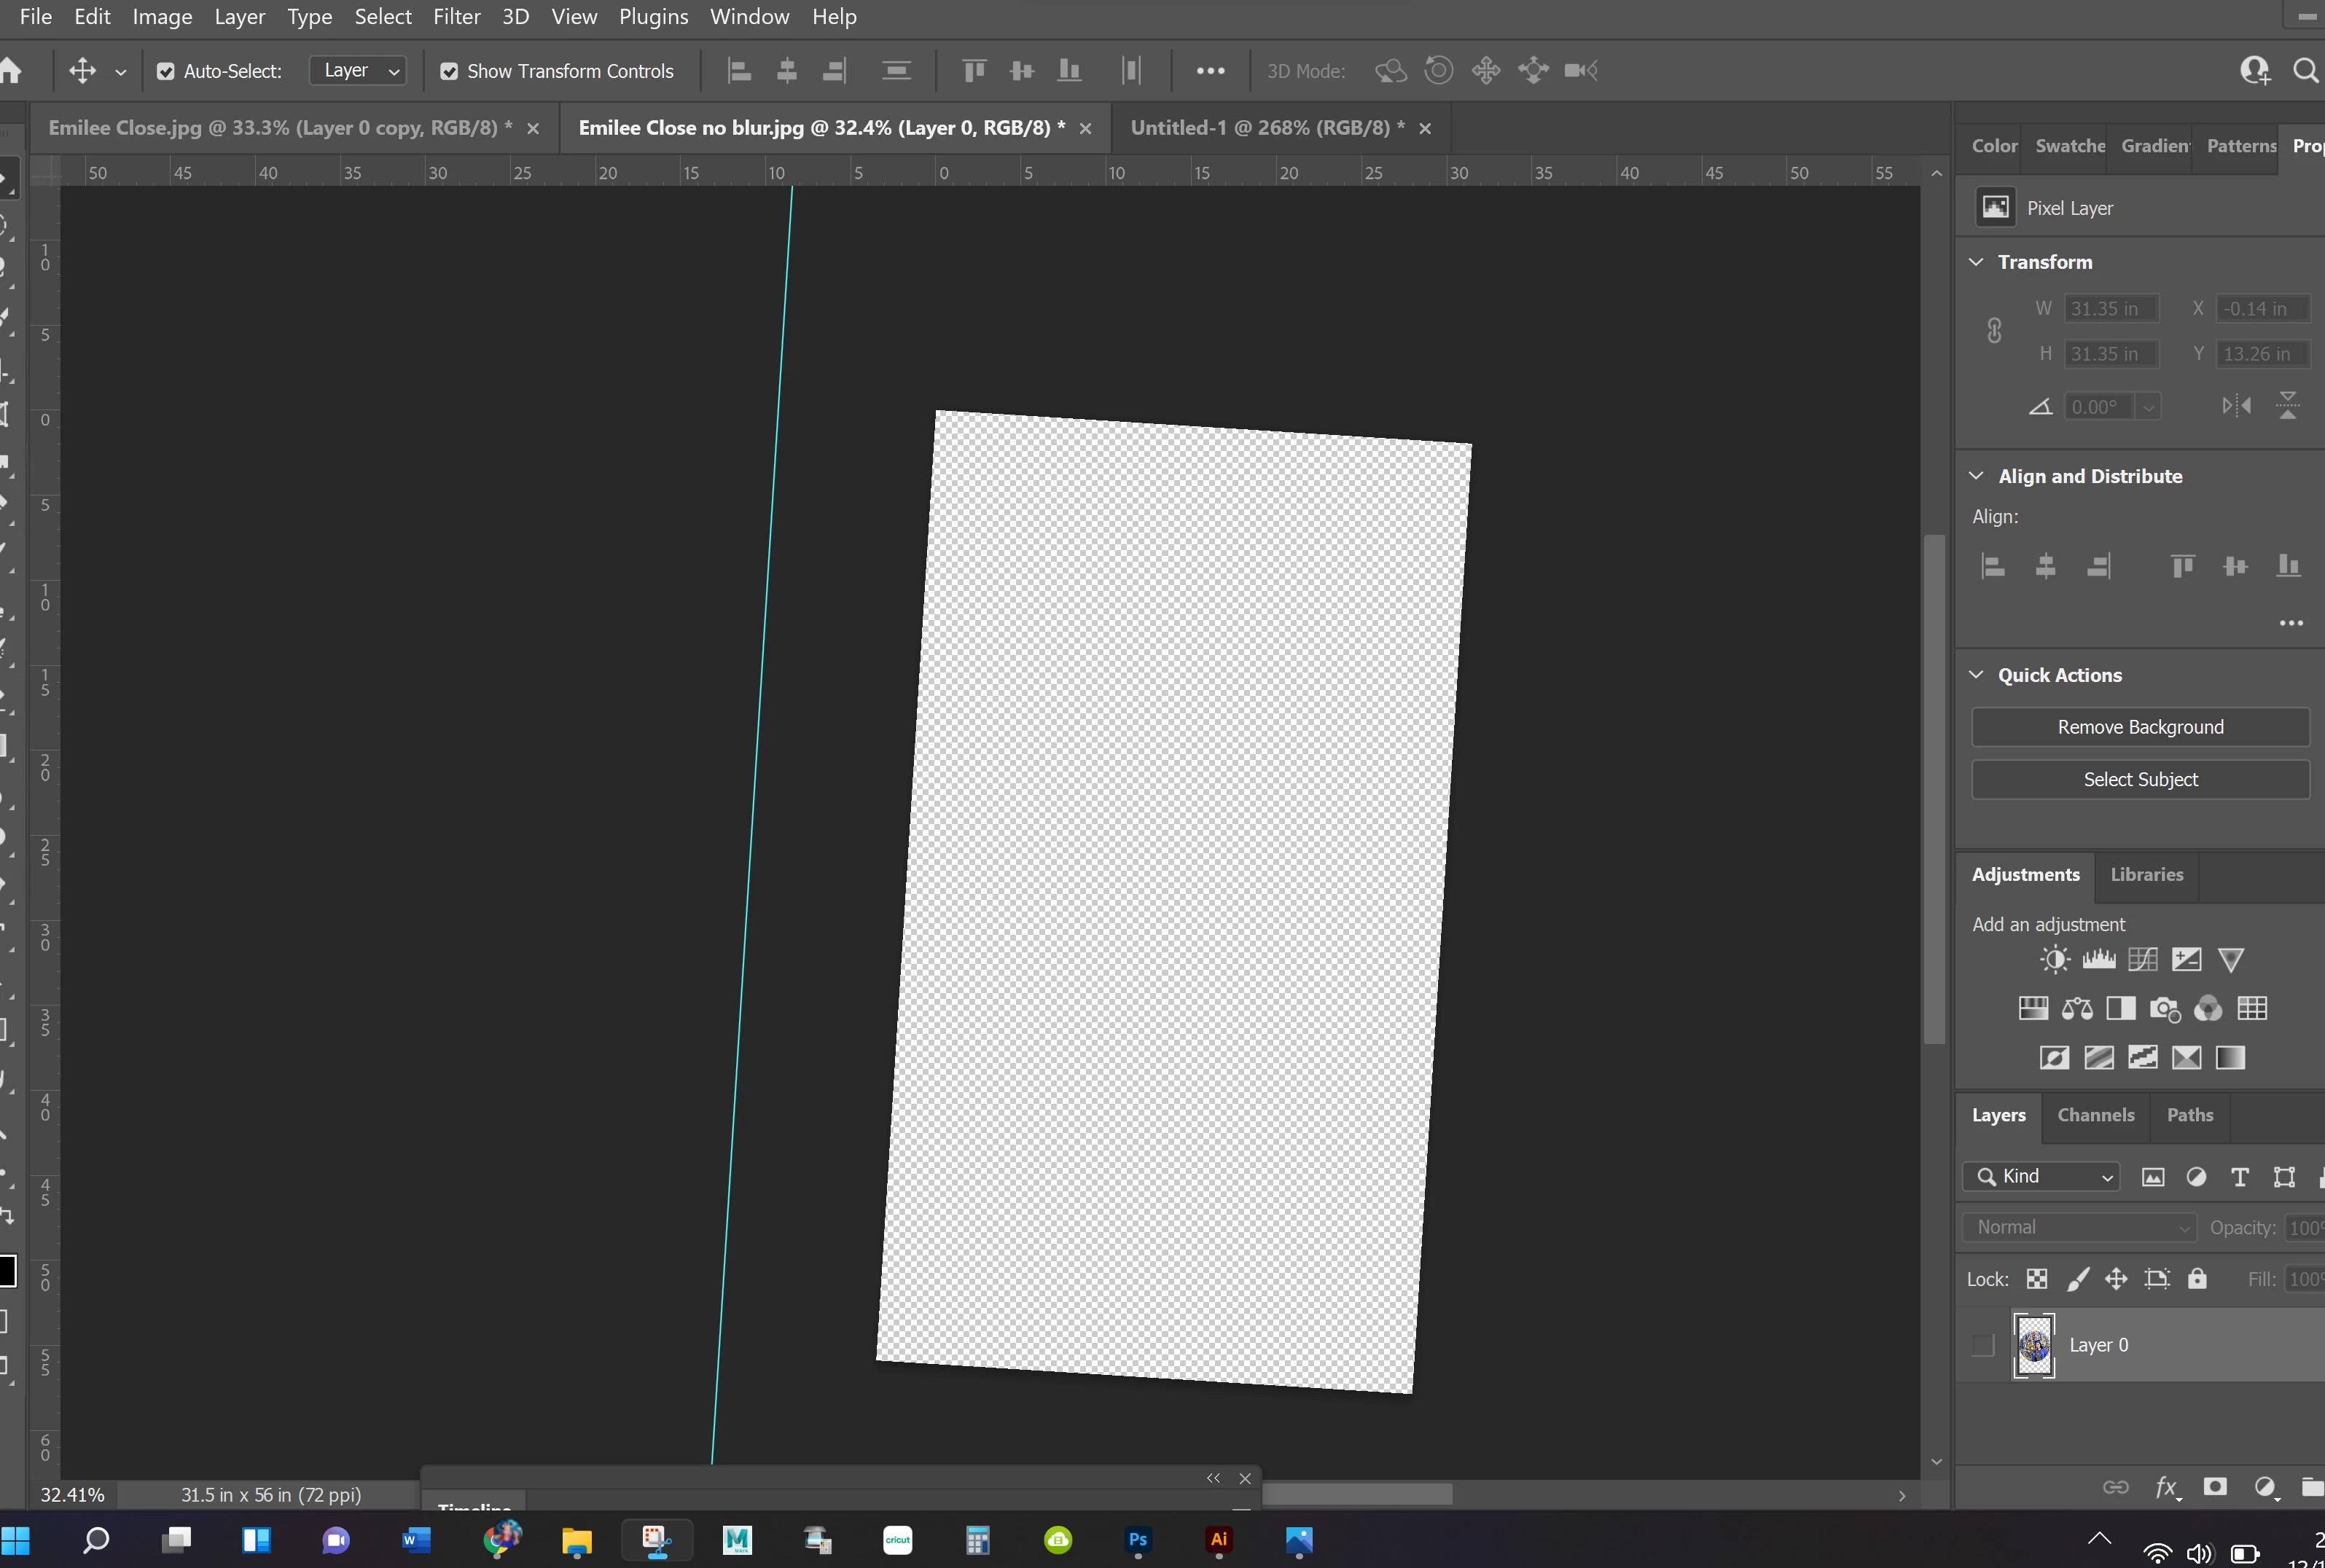The image size is (2325, 1568).
Task: Click the Photo Filter adjustment icon
Action: [2164, 1008]
